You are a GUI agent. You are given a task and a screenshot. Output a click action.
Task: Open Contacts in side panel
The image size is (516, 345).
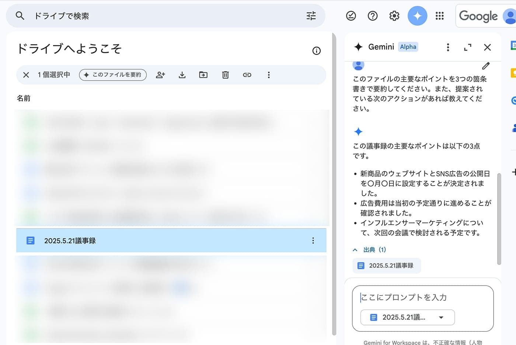[514, 128]
